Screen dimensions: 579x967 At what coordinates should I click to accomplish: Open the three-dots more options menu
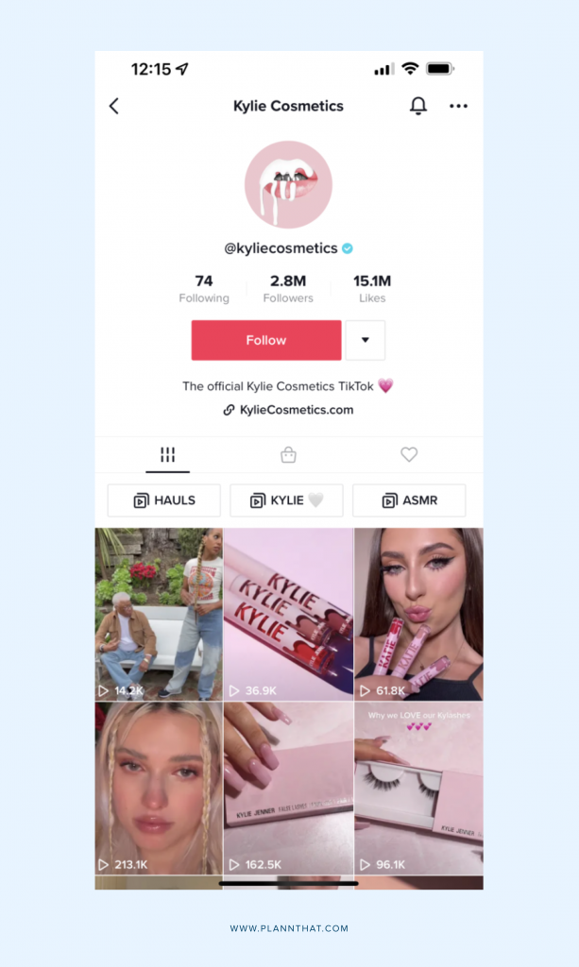[x=458, y=106]
